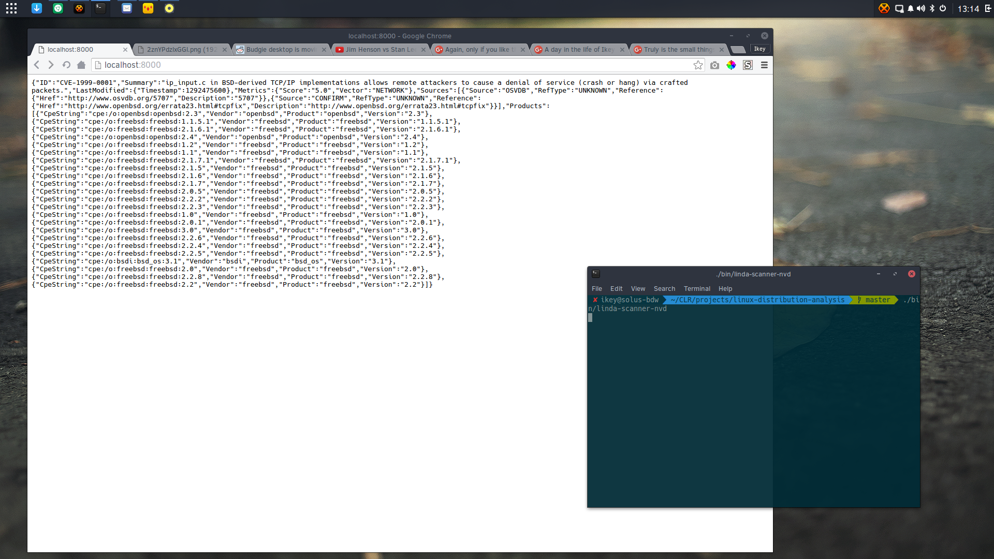This screenshot has height=559, width=994.
Task: Click the orange X tray icon
Action: 884,8
